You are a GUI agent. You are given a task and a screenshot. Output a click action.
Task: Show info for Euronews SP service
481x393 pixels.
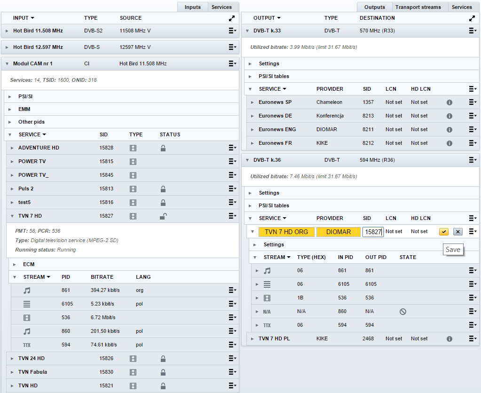(449, 102)
